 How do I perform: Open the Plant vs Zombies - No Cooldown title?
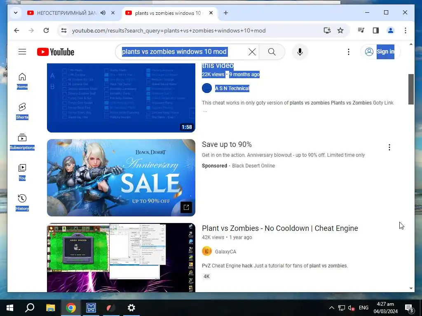click(x=280, y=228)
